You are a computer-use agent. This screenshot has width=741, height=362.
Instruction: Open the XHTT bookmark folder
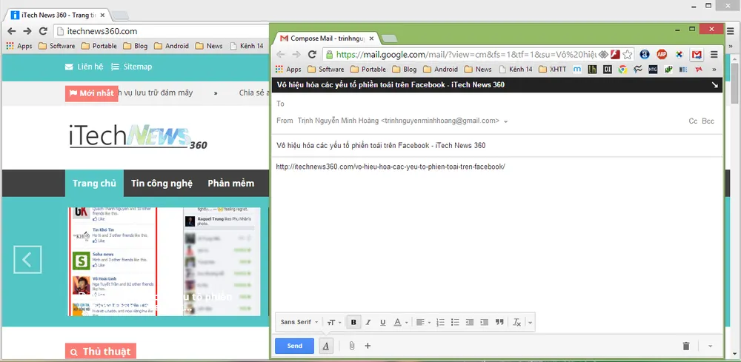point(553,69)
